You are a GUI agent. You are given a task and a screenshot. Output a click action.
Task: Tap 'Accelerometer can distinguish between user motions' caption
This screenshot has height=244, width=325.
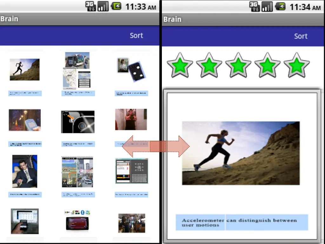pos(242,222)
